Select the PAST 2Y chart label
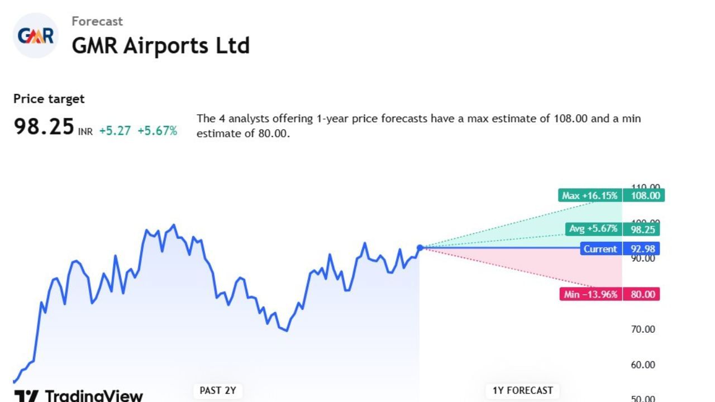This screenshot has height=402, width=715. click(x=218, y=390)
